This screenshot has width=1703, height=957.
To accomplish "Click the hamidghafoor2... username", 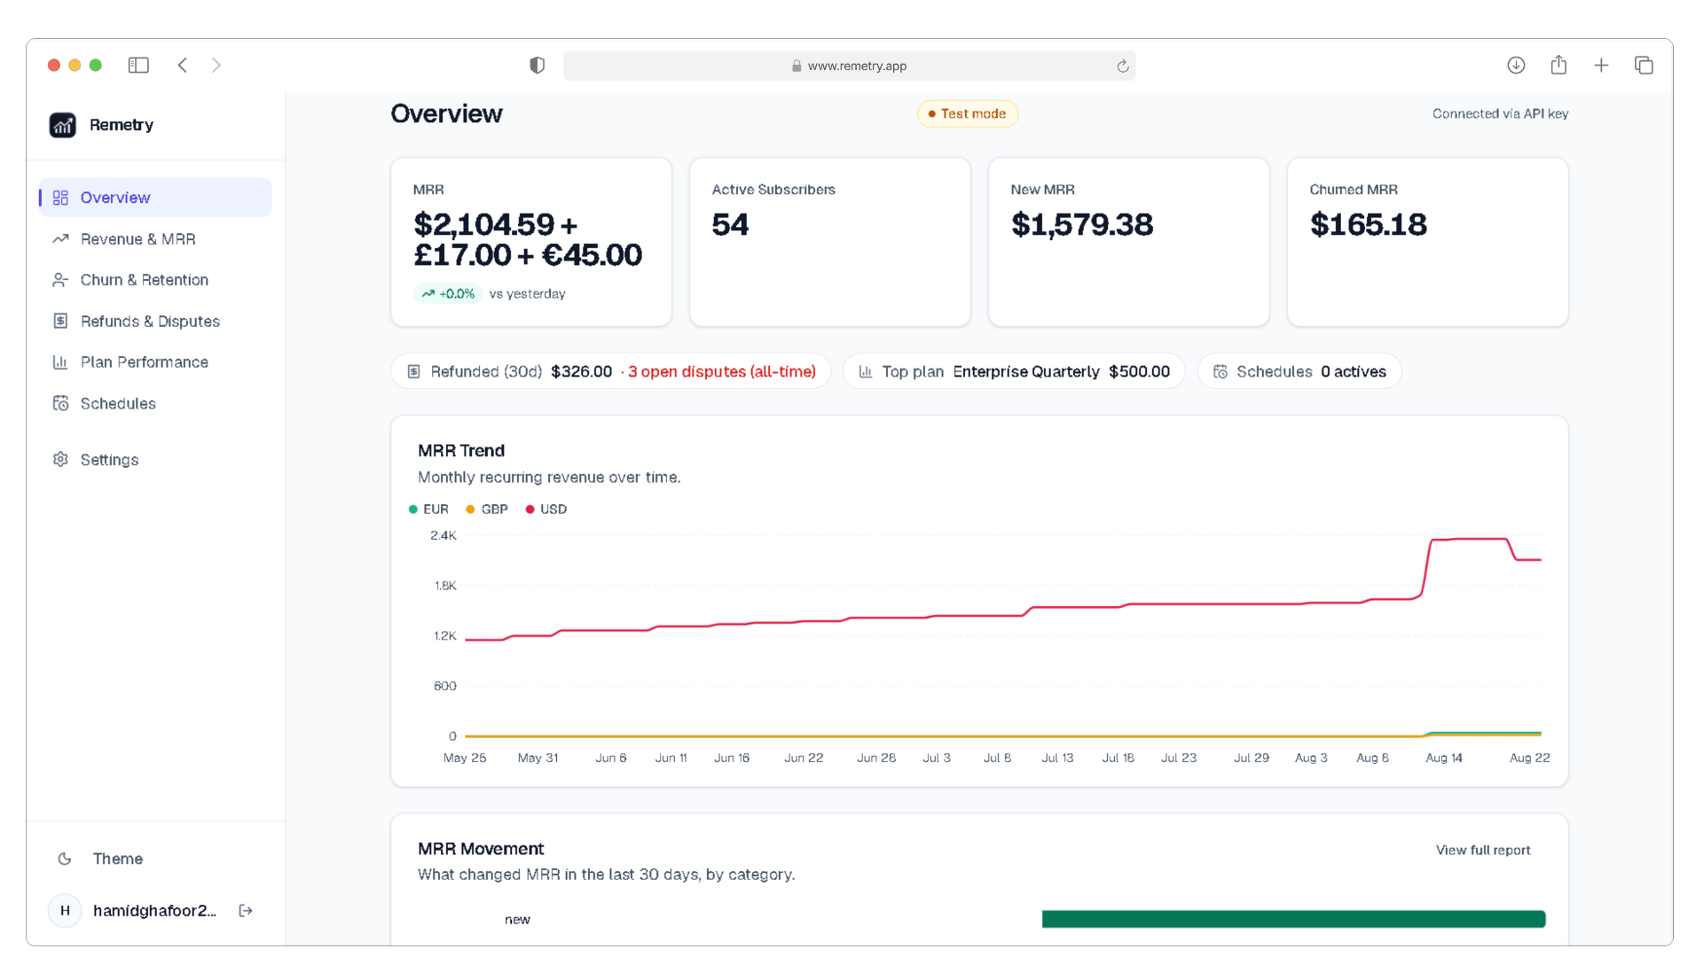I will coord(154,911).
